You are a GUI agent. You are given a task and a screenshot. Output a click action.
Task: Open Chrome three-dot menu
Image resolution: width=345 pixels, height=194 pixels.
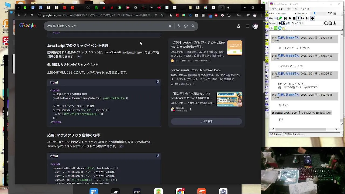click(x=261, y=15)
